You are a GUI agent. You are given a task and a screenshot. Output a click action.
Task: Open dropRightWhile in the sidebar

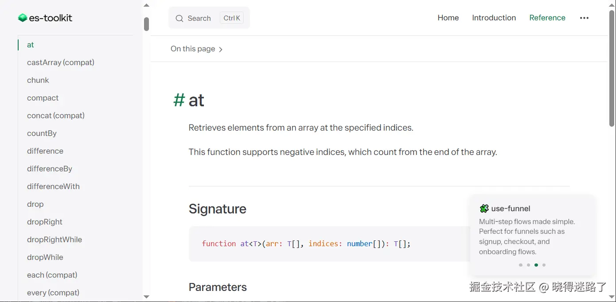tap(55, 240)
